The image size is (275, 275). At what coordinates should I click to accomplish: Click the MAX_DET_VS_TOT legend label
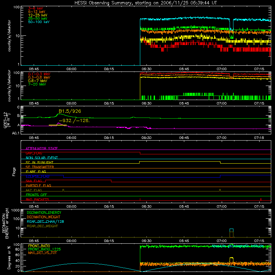click(x=42, y=253)
